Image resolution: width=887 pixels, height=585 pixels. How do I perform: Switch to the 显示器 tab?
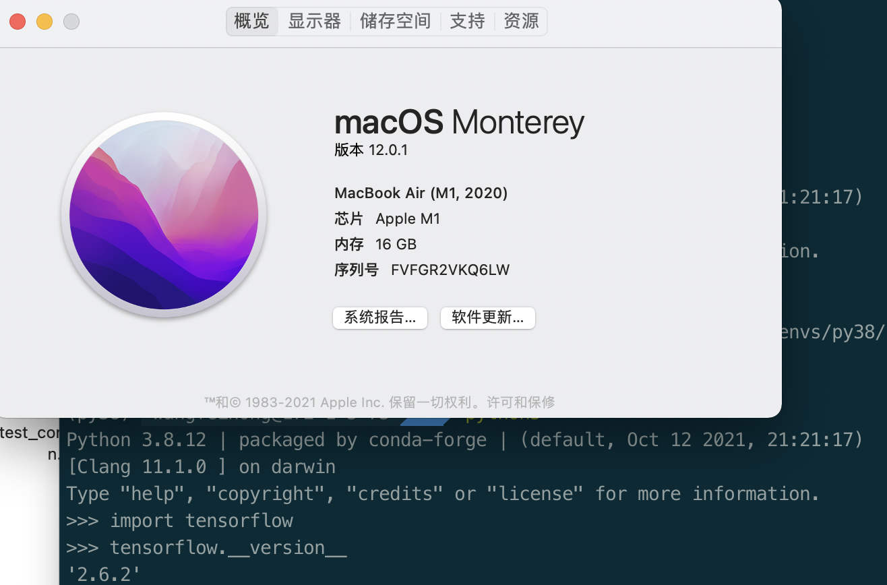click(314, 21)
